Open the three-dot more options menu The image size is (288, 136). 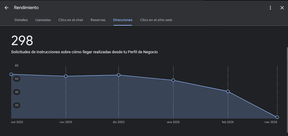(x=270, y=8)
